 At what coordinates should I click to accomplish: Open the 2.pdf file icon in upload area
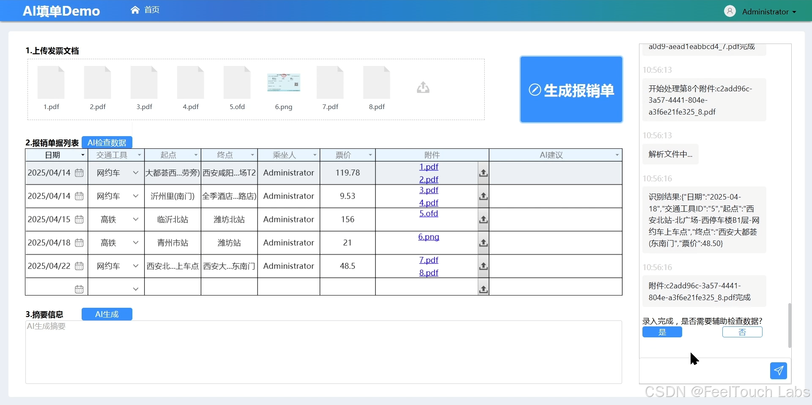point(98,82)
